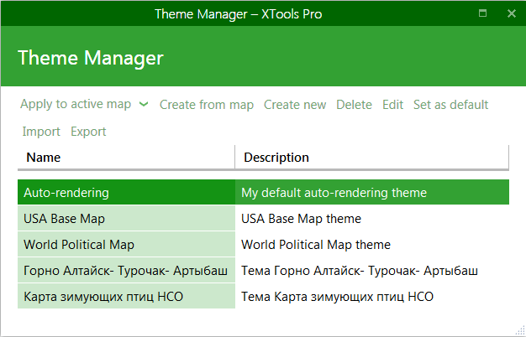
Task: Sort by the Name column header
Action: [126, 158]
